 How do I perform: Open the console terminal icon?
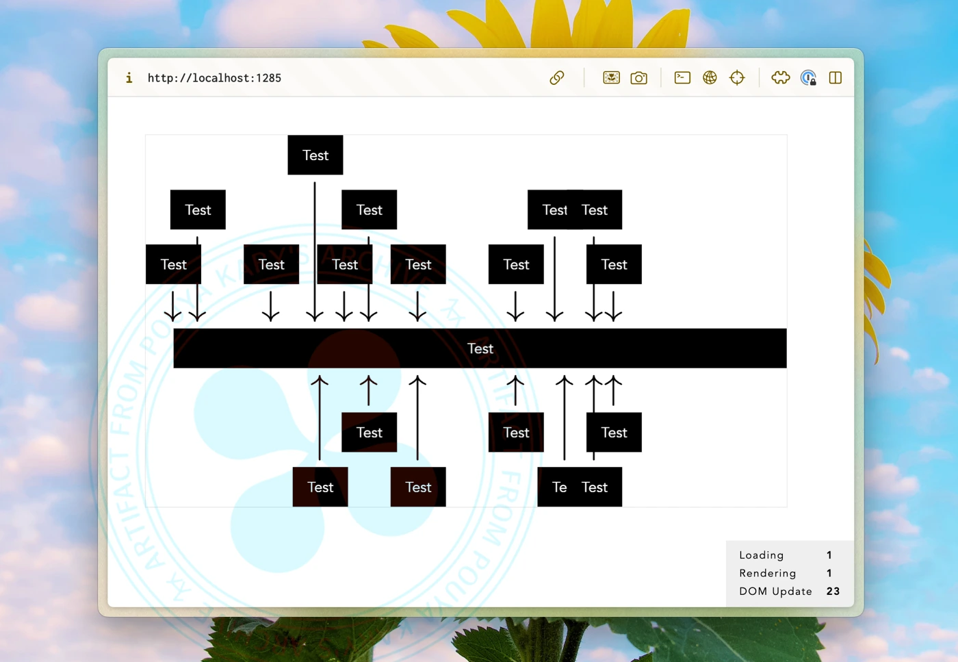[682, 78]
